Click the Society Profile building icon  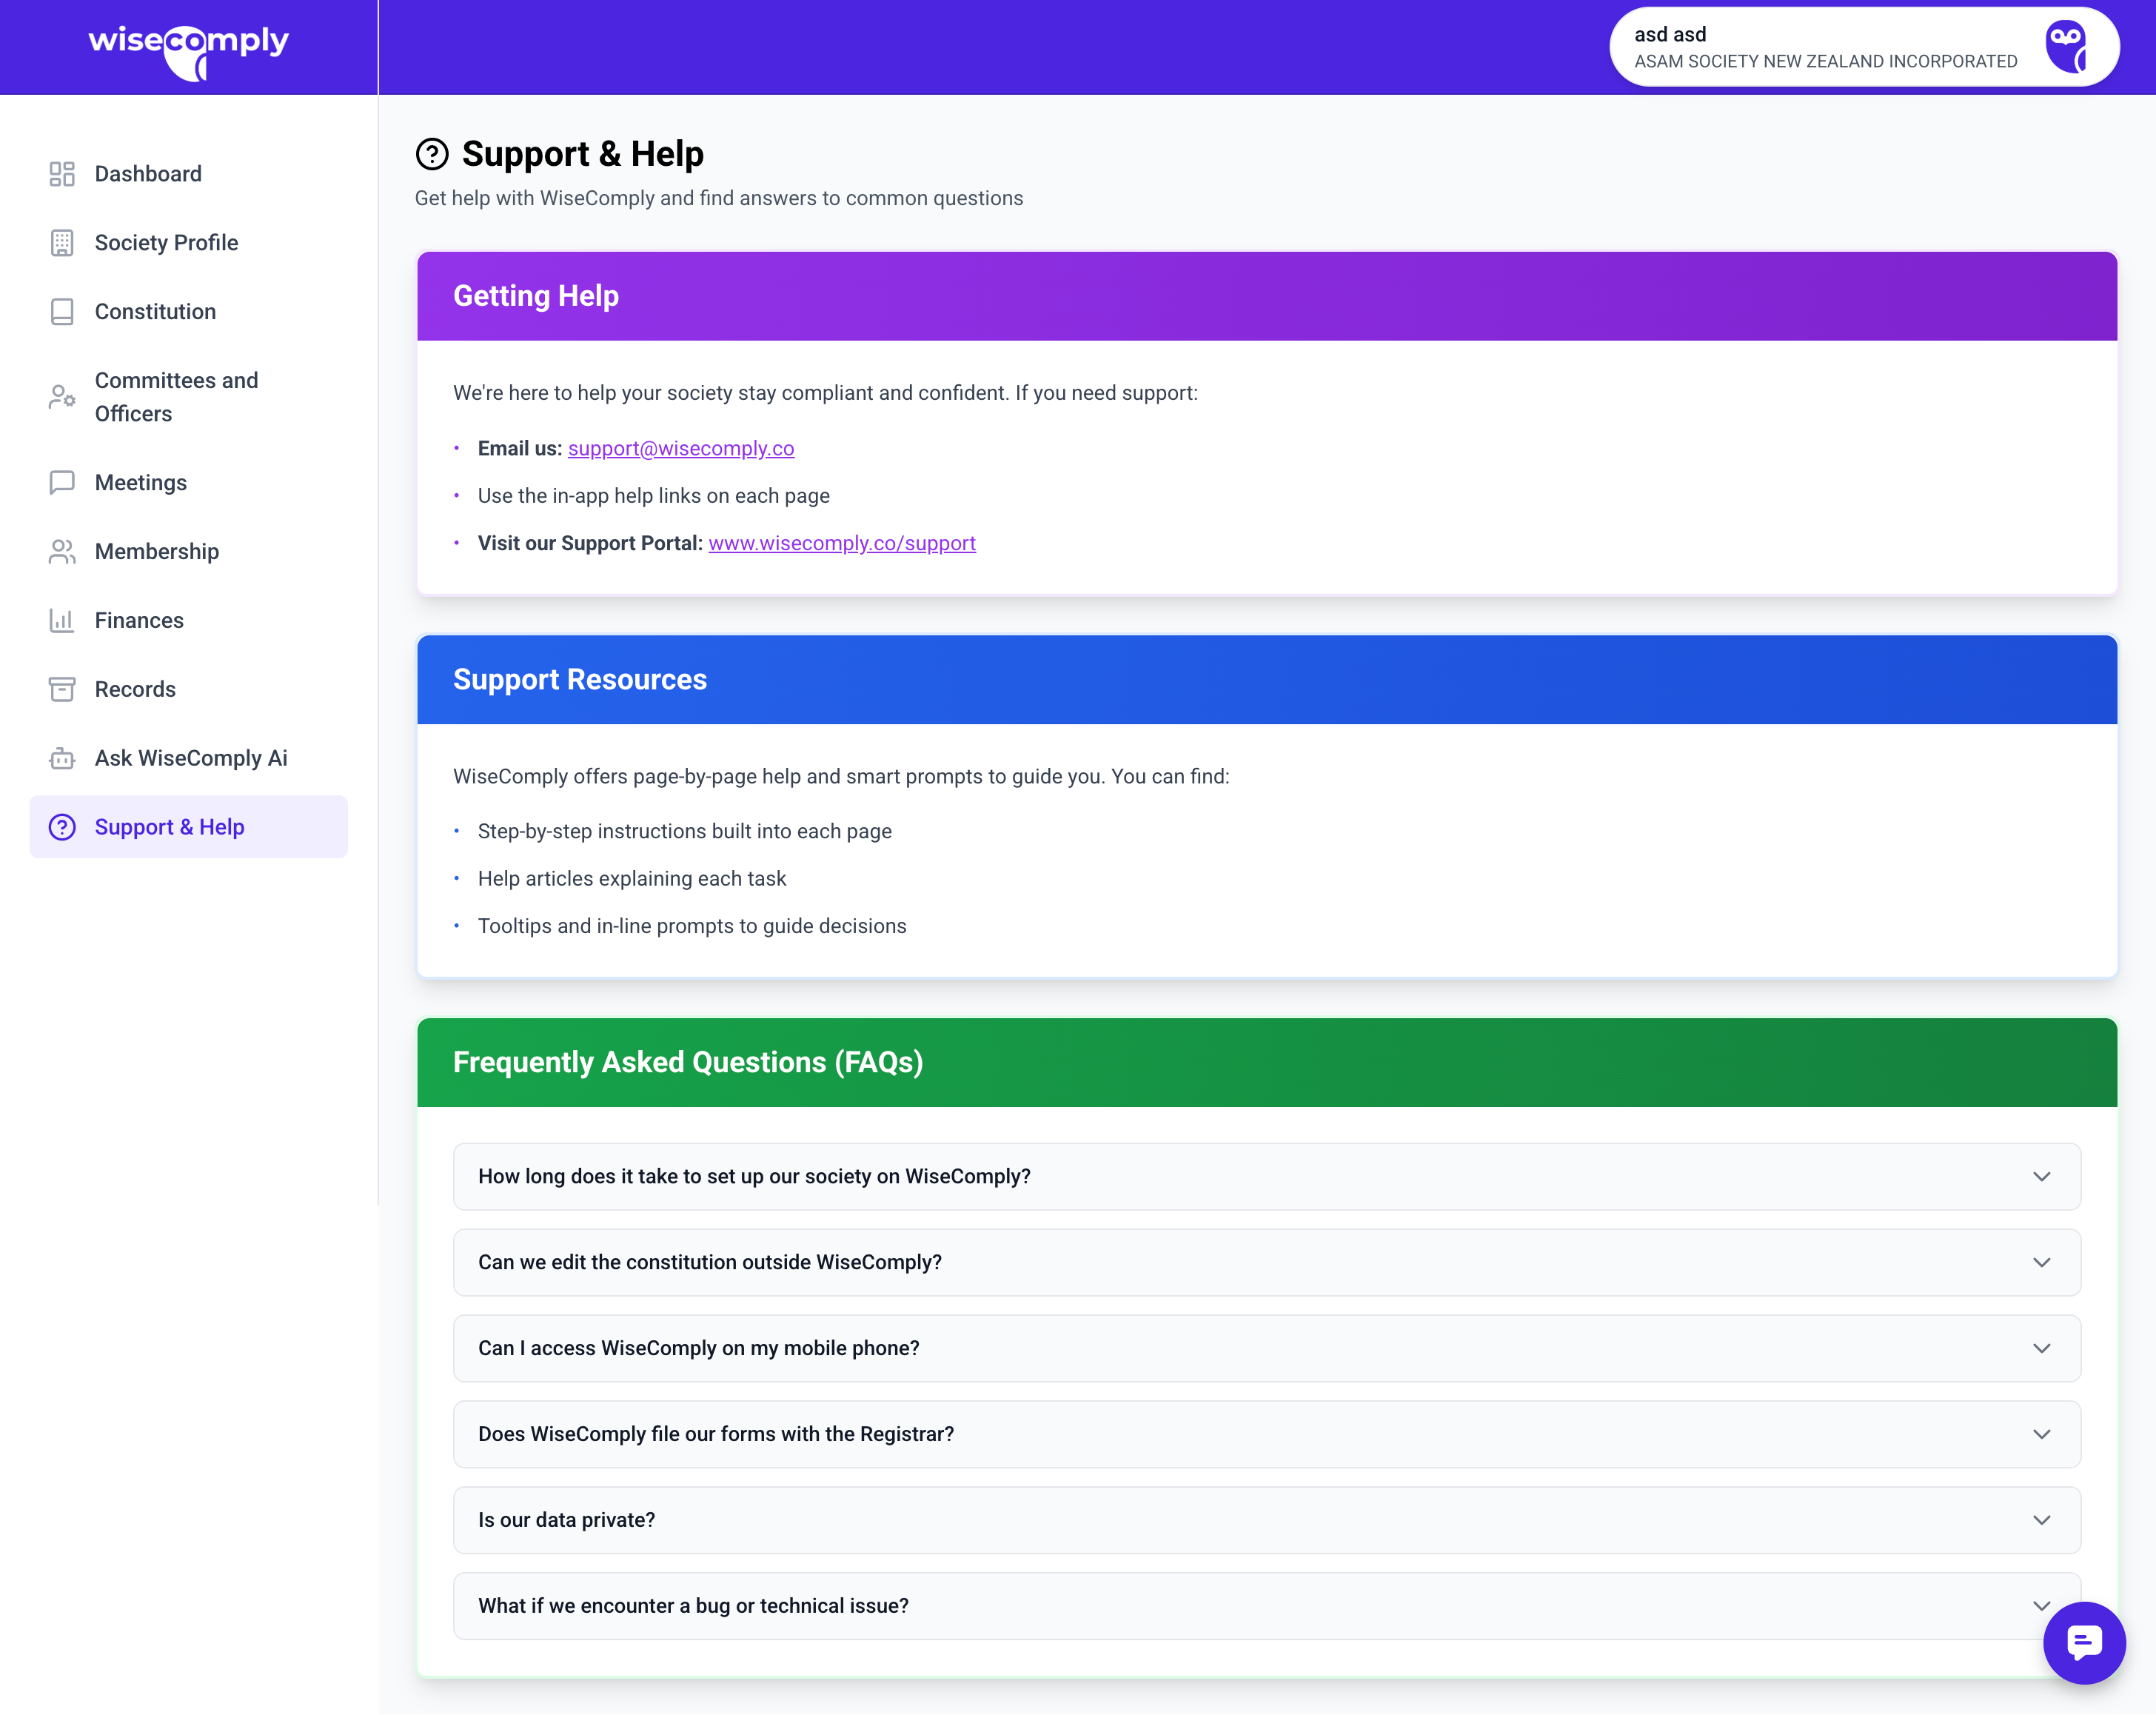pos(62,243)
